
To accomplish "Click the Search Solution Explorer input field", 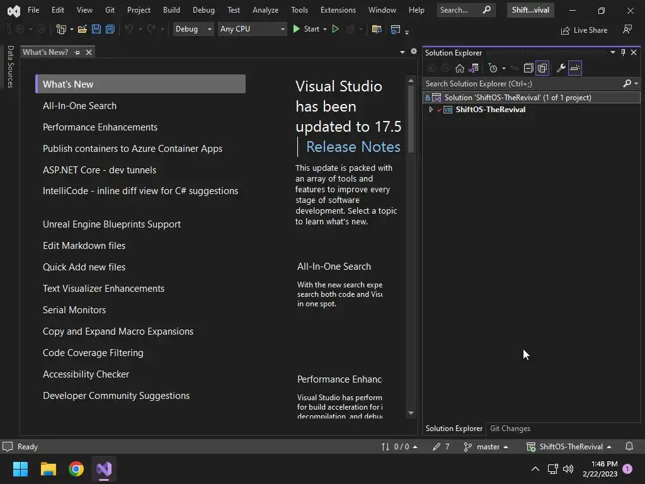I will pos(522,84).
